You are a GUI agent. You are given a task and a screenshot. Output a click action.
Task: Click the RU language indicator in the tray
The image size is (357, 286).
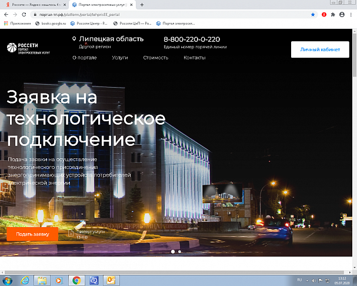(299, 280)
